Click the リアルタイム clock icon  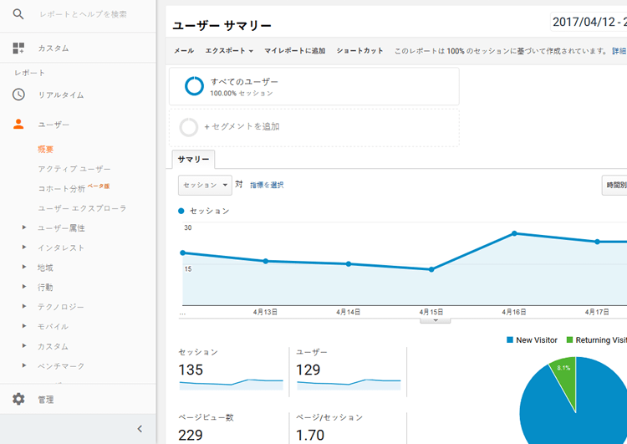[18, 94]
